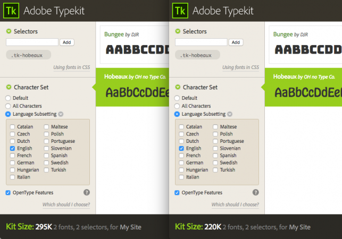This screenshot has height=239, width=342.
Task: Check Portuguese language in left panel
Action: click(x=46, y=141)
